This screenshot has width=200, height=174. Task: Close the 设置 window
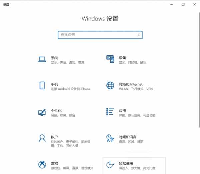[x=195, y=4]
